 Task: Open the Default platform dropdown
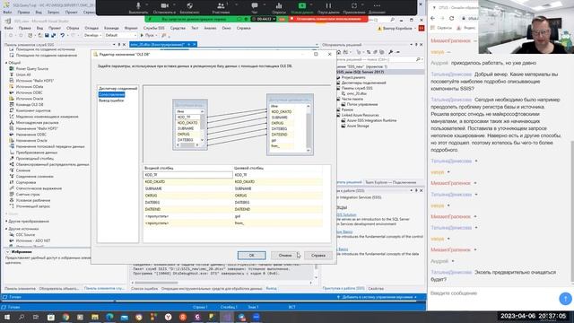120,35
